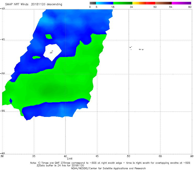This screenshot has height=170, width=194.
Task: Pick the brown portion of the color bar
Action: [x=163, y=3]
